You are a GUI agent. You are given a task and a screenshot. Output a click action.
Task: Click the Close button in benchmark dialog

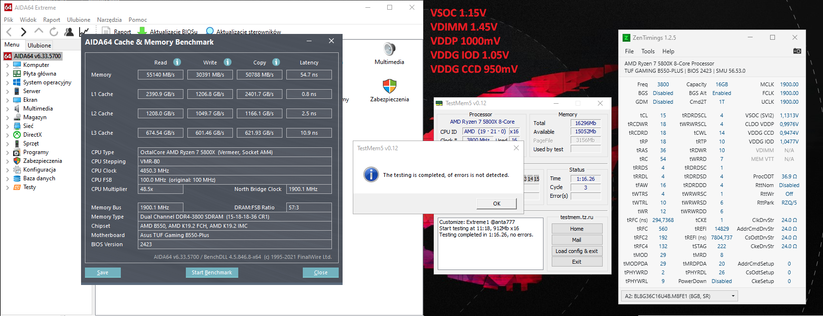[x=321, y=272]
